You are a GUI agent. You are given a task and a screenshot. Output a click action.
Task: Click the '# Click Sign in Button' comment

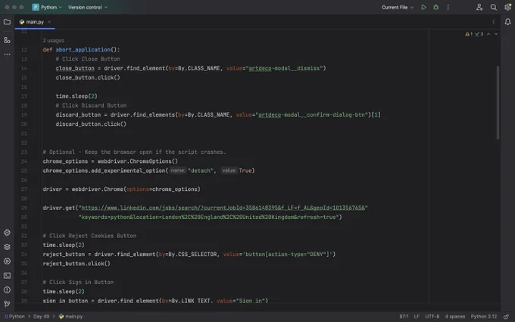pos(78,283)
